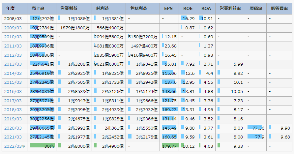Select ROA value 4.96
The image size is (294, 154).
[208, 110]
